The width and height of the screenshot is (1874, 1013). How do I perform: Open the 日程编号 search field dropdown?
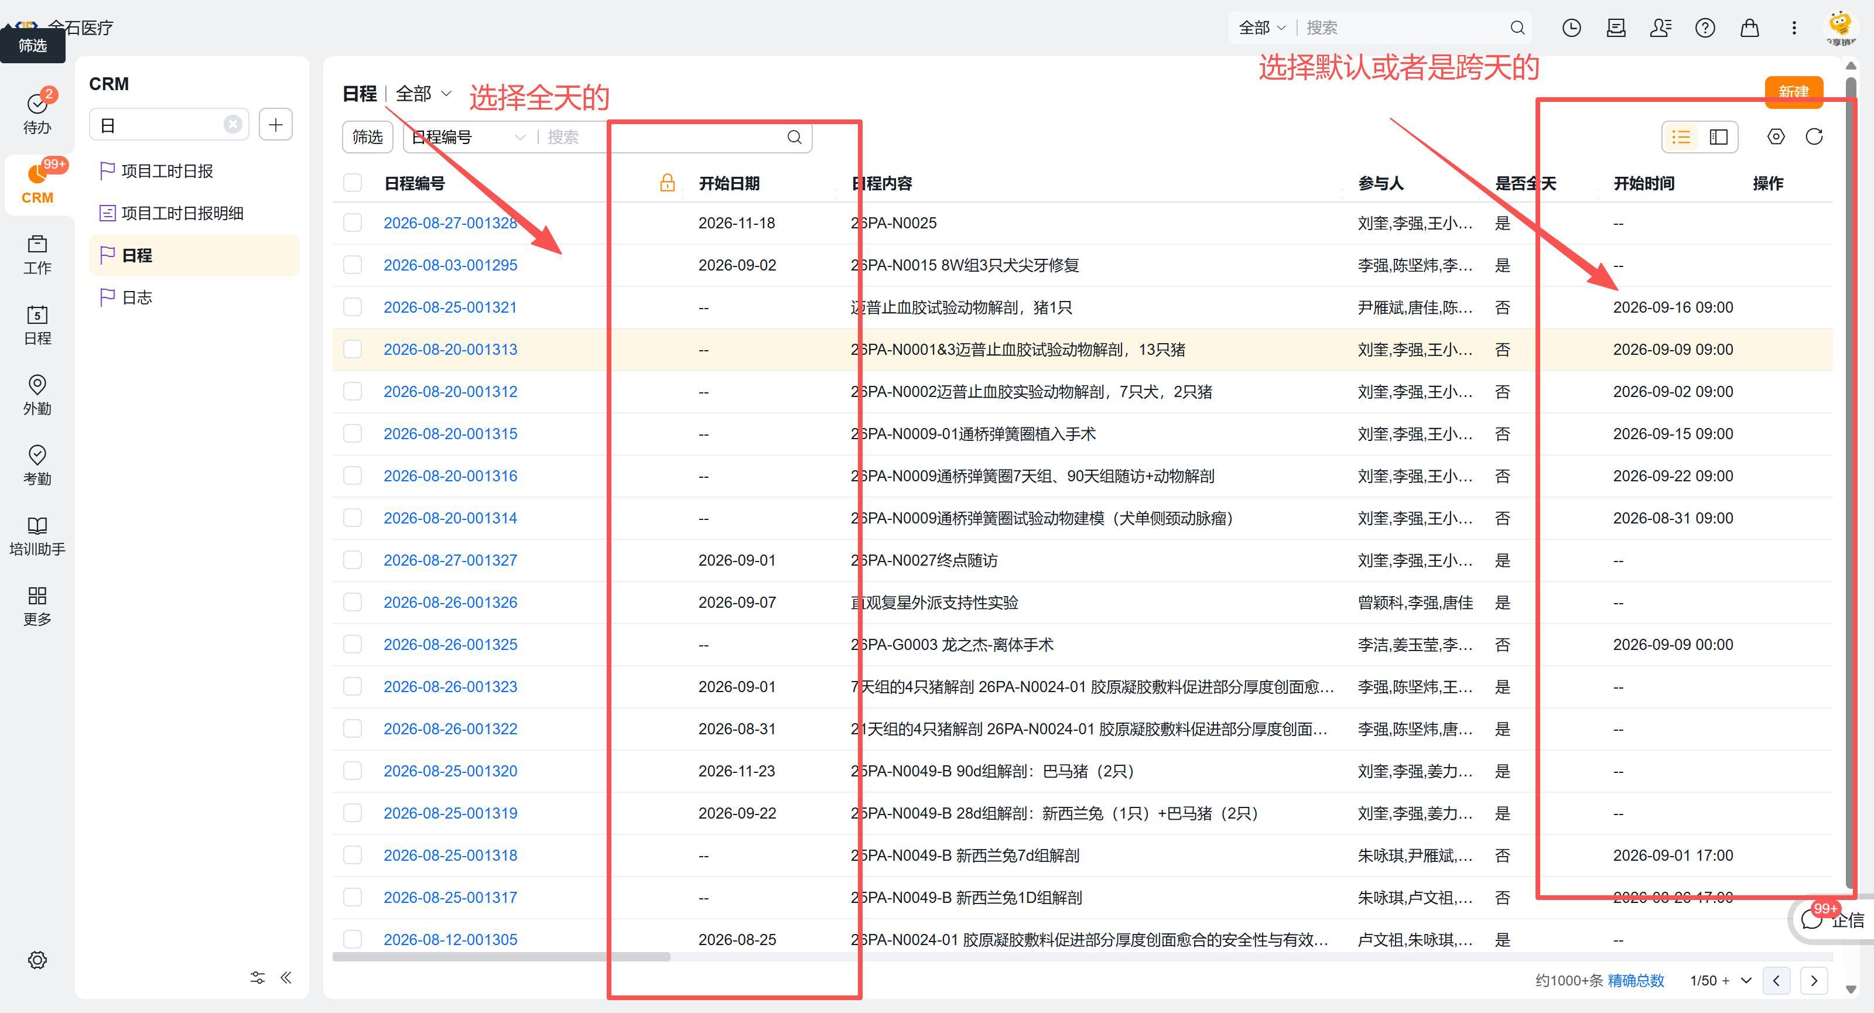[x=468, y=136]
